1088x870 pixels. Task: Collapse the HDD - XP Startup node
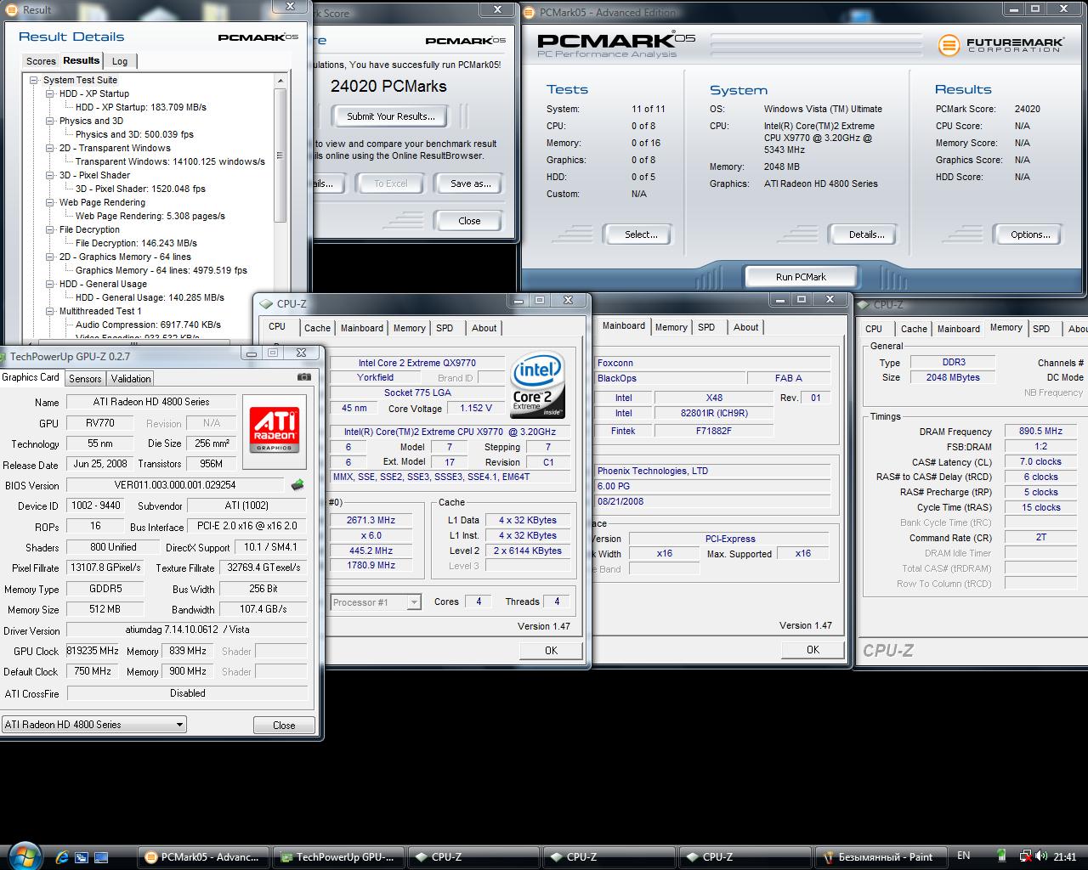coord(50,93)
